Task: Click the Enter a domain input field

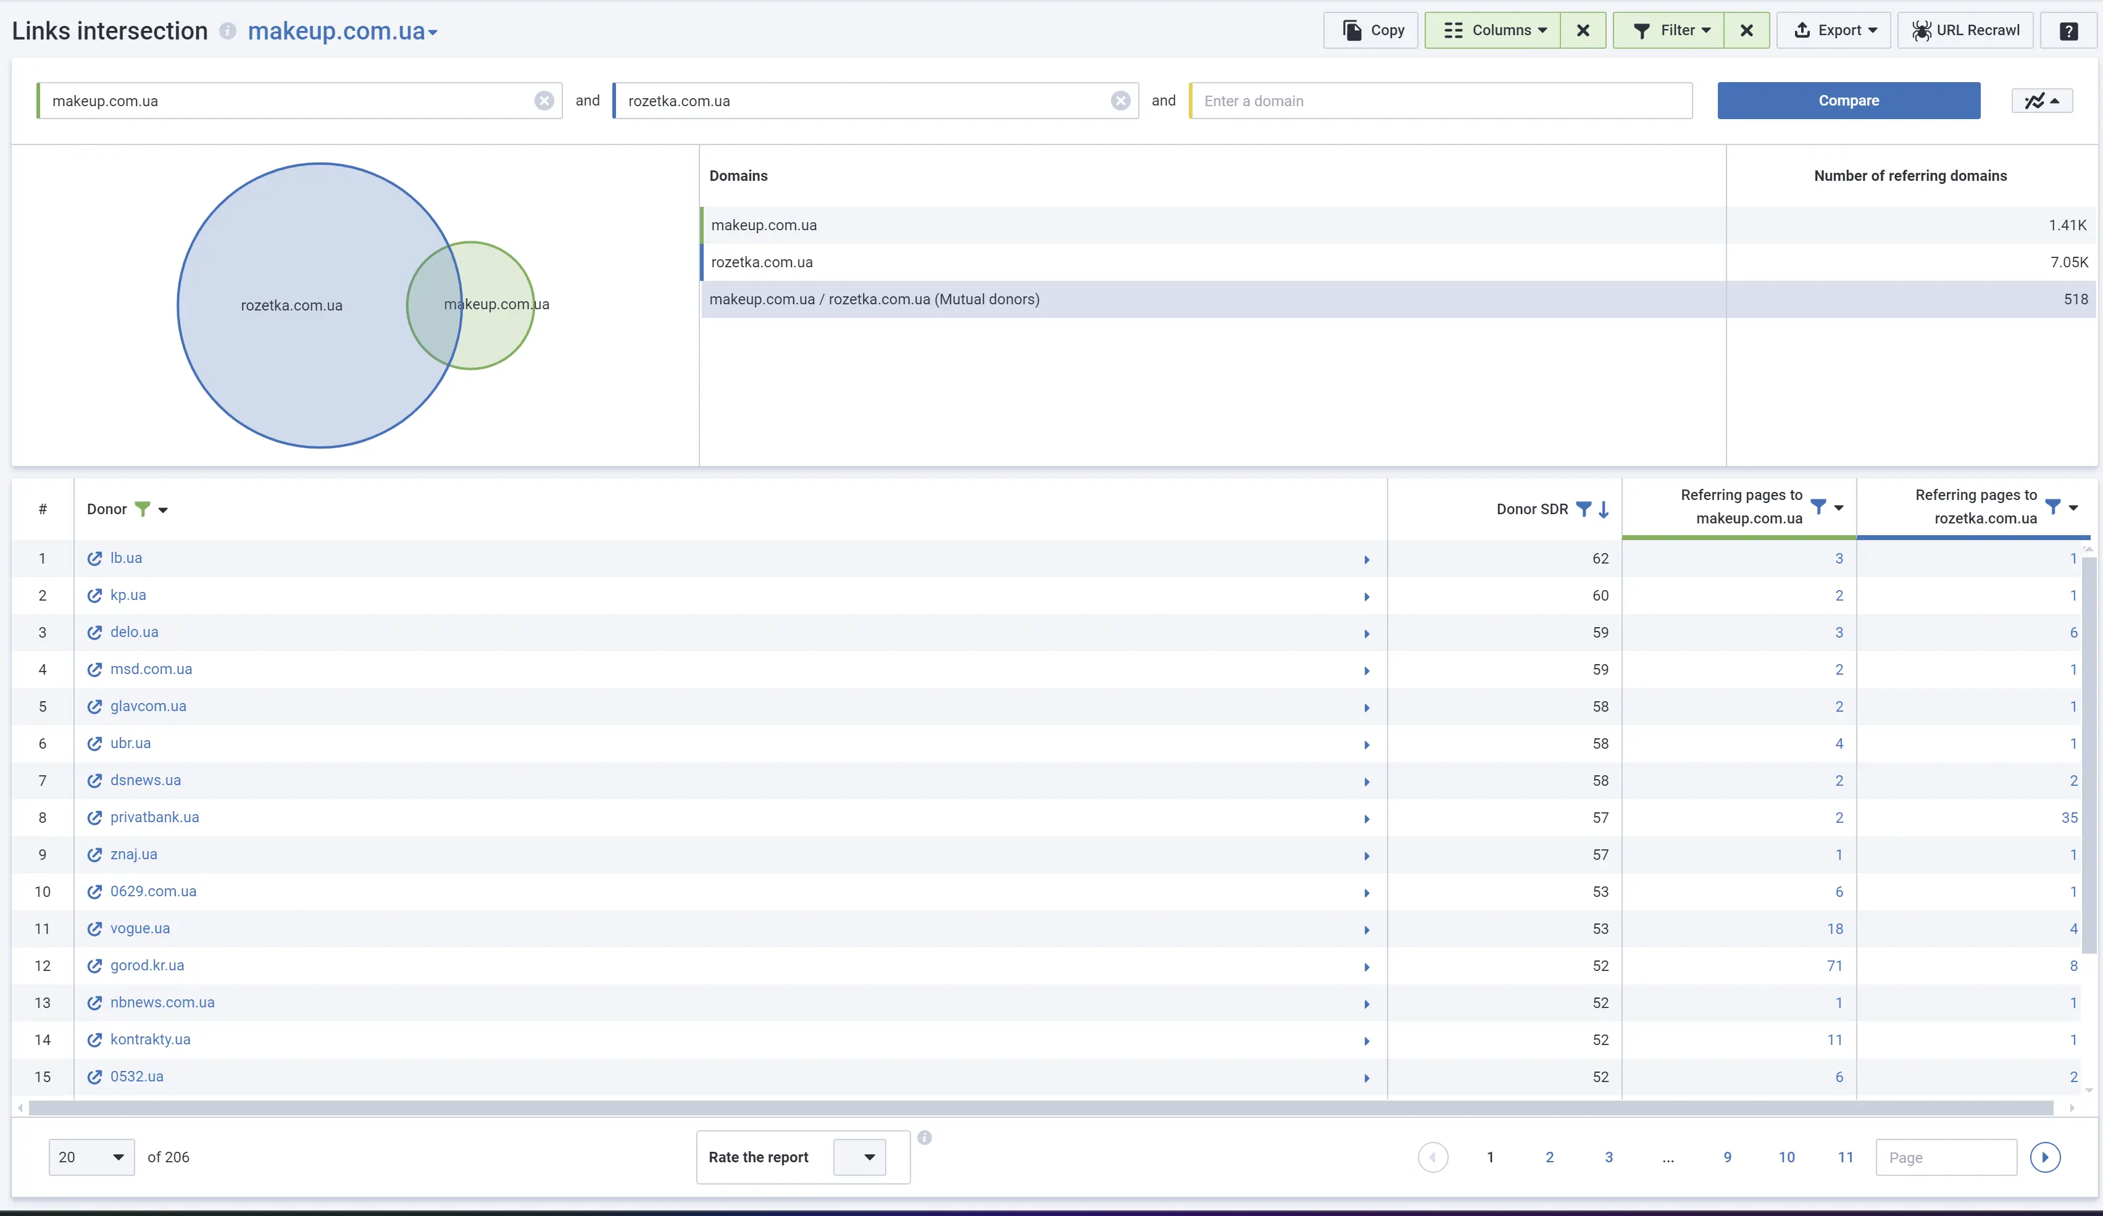Action: (x=1441, y=101)
